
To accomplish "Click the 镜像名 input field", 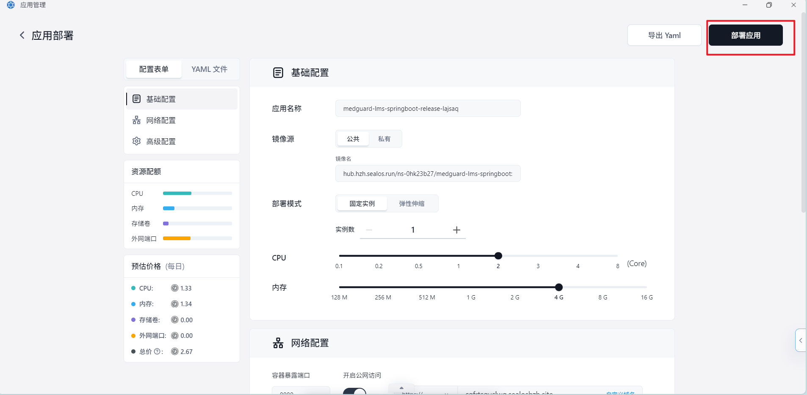I will pyautogui.click(x=428, y=173).
